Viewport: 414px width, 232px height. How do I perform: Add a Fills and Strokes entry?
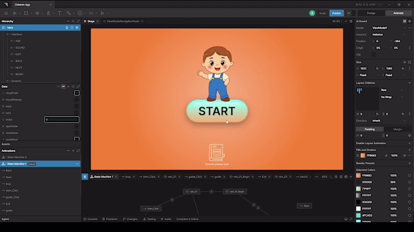pyautogui.click(x=409, y=150)
